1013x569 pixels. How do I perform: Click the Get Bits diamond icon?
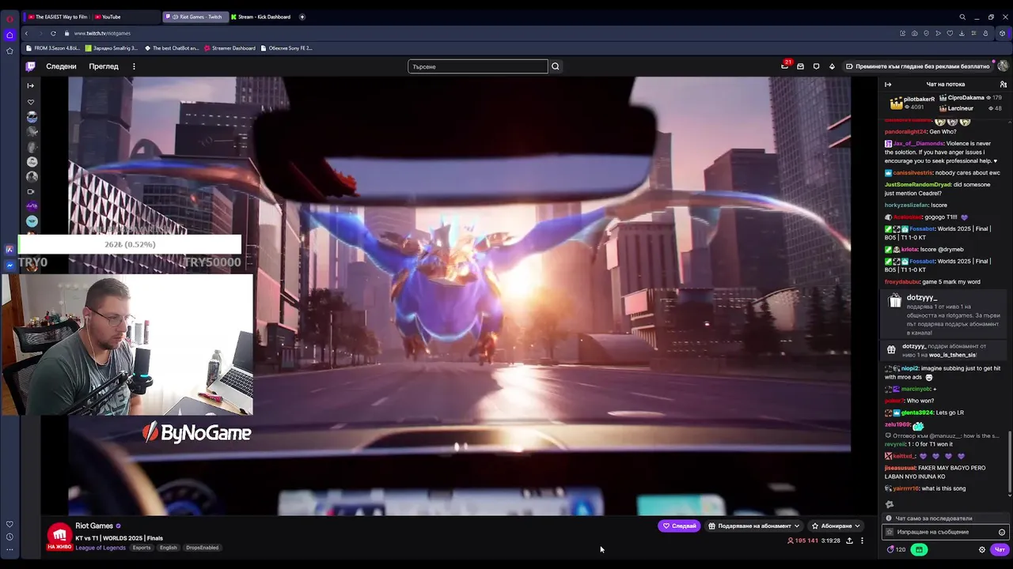(832, 66)
